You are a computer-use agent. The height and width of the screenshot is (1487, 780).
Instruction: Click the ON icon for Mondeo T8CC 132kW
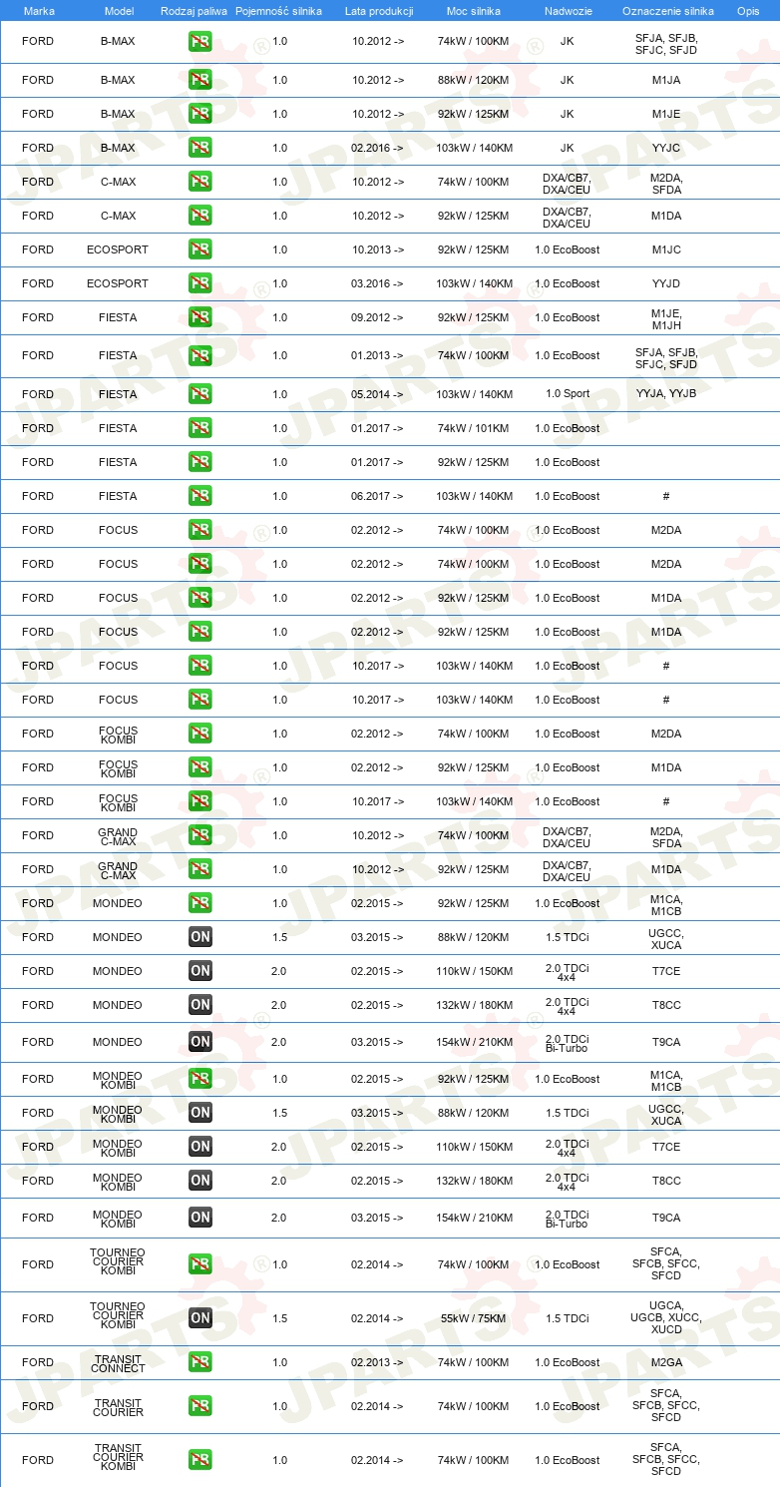tap(199, 1005)
